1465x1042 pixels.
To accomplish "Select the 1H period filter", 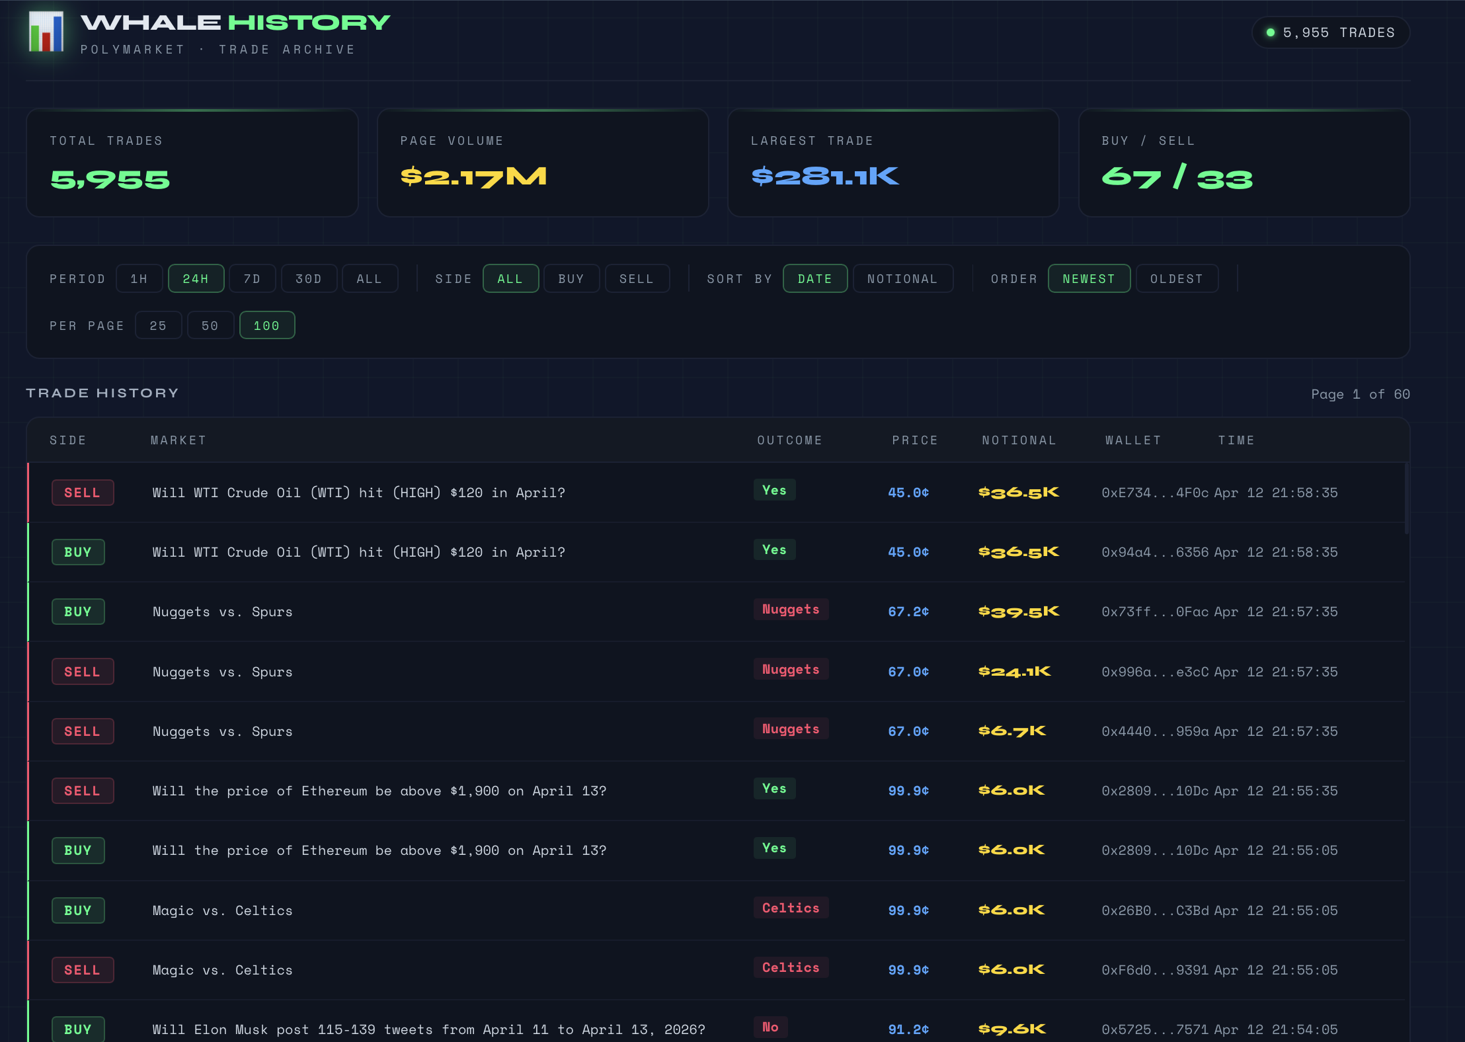I will tap(139, 278).
